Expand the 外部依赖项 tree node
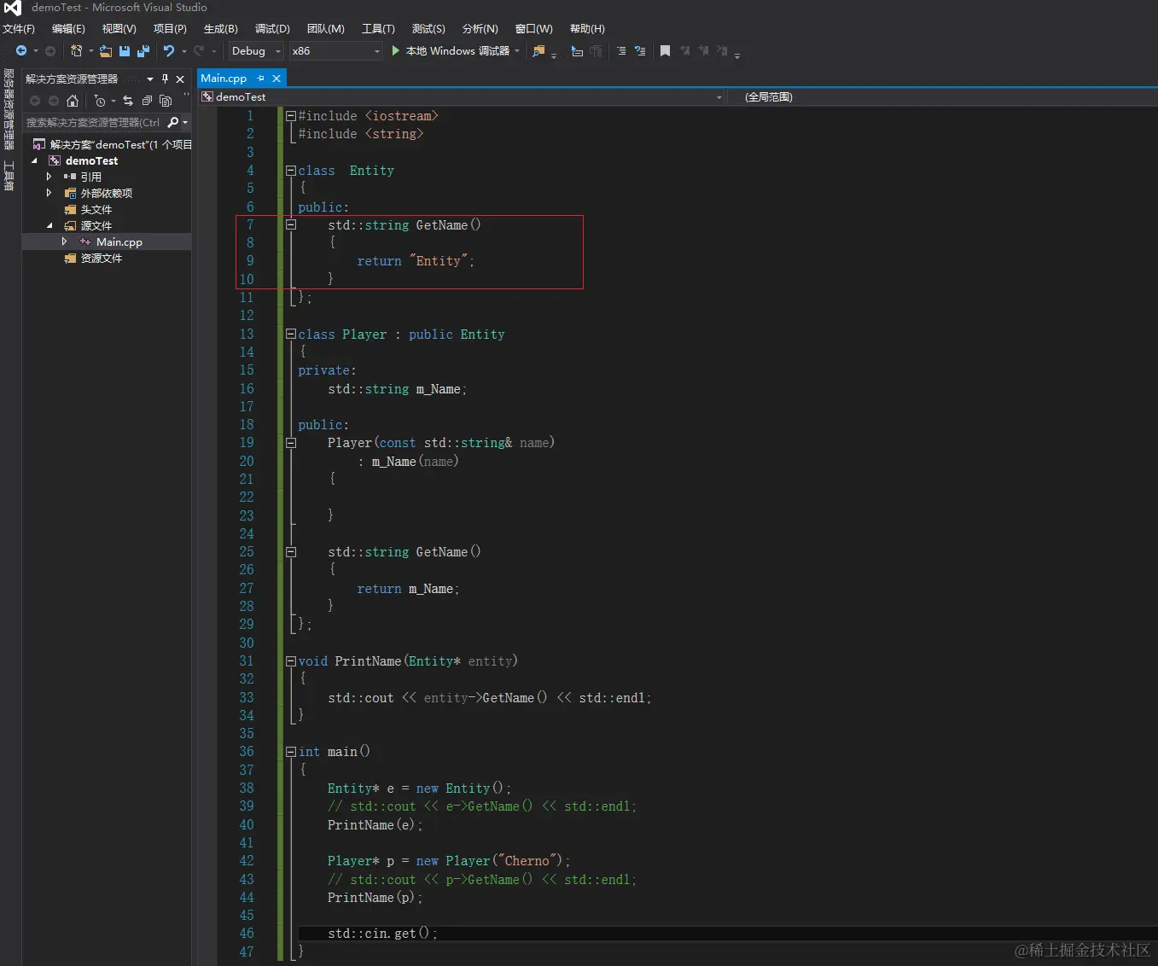Image resolution: width=1158 pixels, height=966 pixels. [x=49, y=193]
